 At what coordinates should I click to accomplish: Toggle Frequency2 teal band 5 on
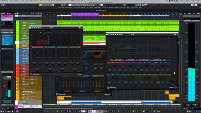[108, 74]
